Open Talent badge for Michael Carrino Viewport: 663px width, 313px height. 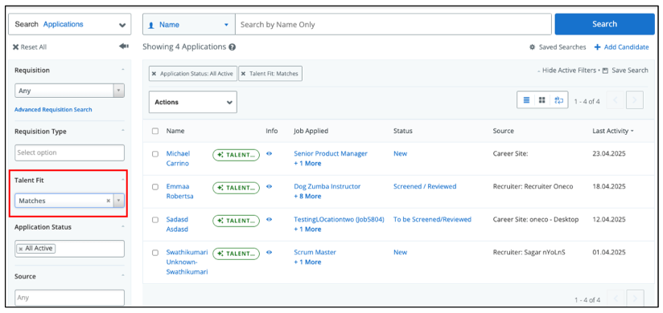[x=236, y=155]
